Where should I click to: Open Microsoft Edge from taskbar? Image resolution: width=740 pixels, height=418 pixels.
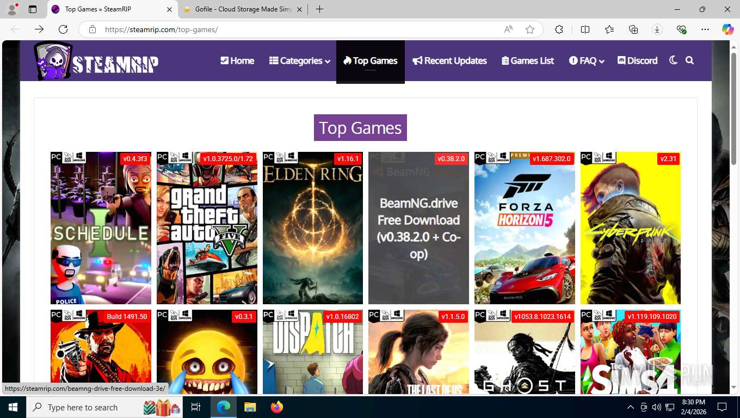223,407
